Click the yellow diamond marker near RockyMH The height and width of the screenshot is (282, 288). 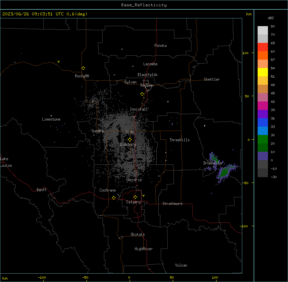(83, 68)
